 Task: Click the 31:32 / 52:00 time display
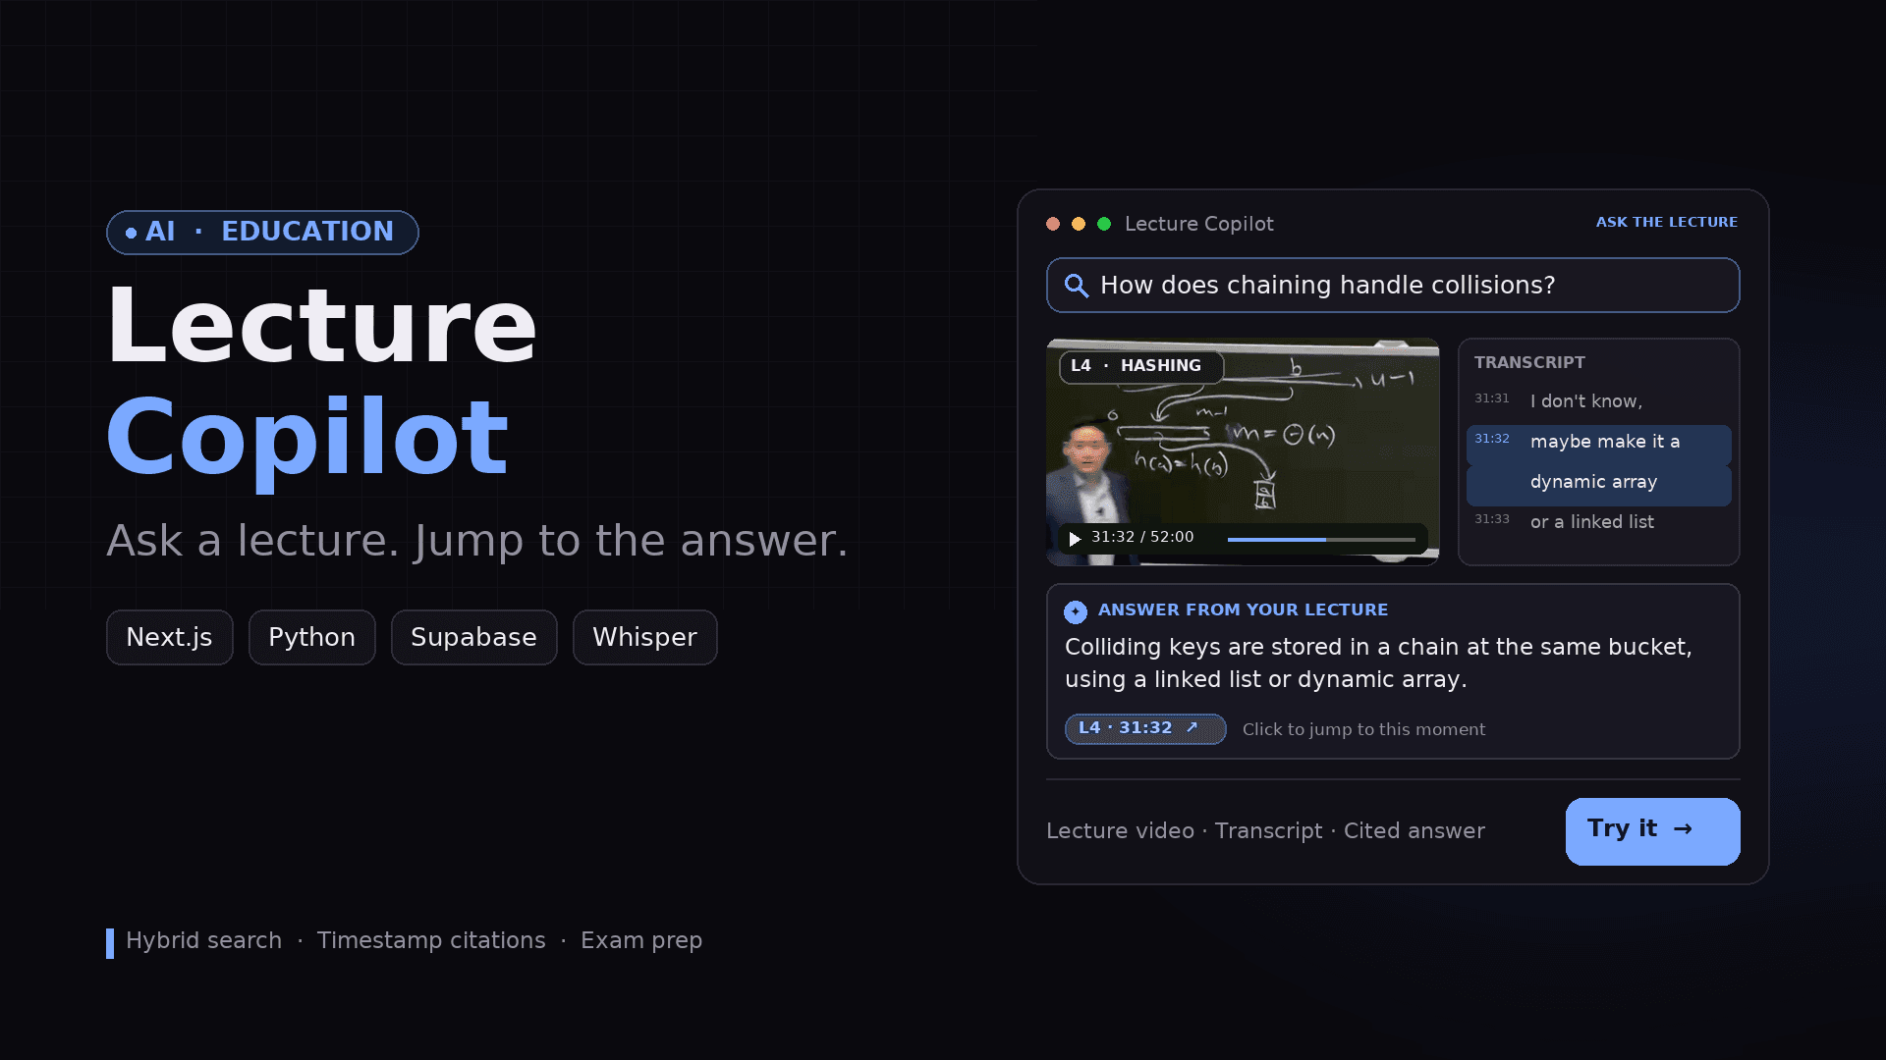1141,537
